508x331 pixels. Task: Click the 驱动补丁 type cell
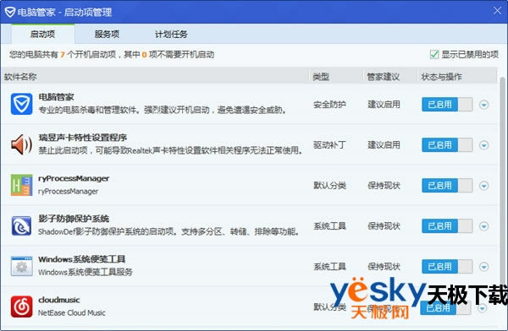(329, 145)
